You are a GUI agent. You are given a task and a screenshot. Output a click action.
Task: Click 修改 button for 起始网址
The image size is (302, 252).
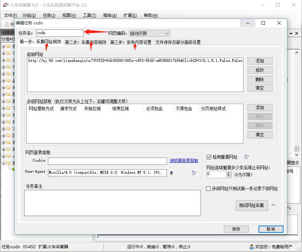tap(260, 70)
